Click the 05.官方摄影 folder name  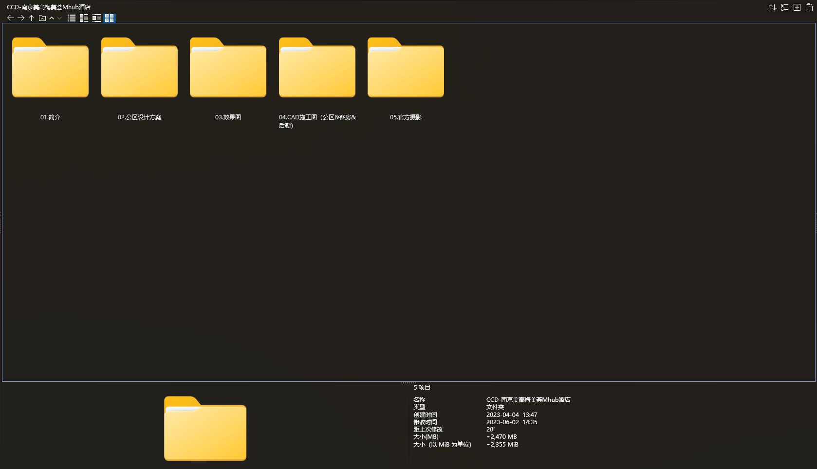[x=406, y=117]
